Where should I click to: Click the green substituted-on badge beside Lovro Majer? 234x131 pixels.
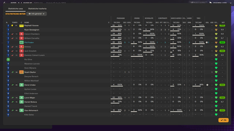pos(22,98)
